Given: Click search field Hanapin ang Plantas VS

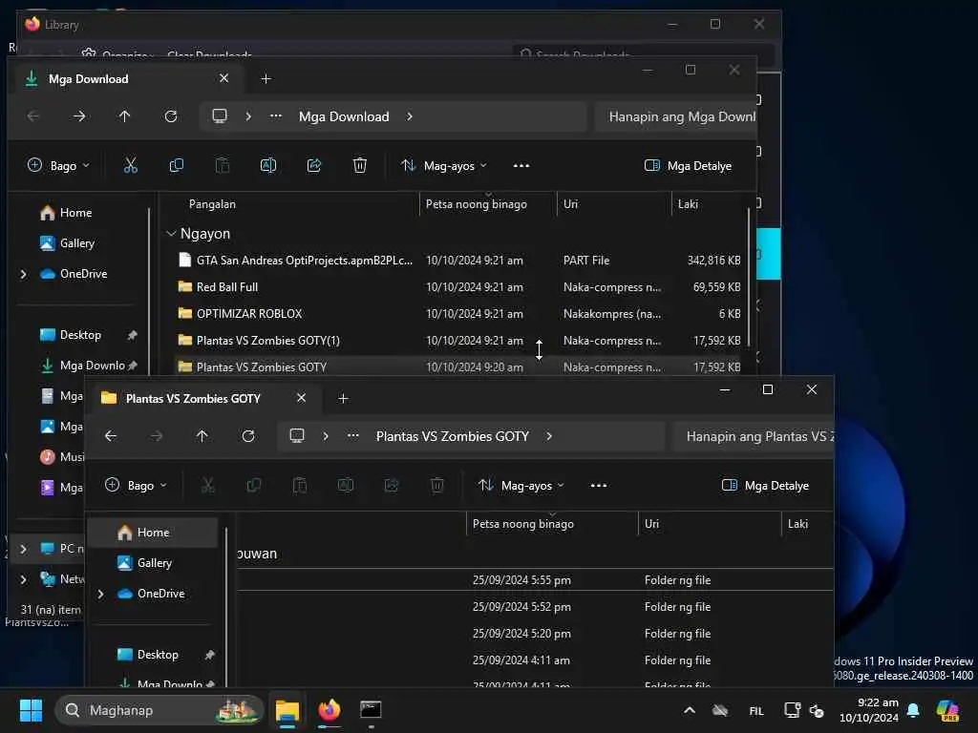Looking at the screenshot, I should point(754,436).
